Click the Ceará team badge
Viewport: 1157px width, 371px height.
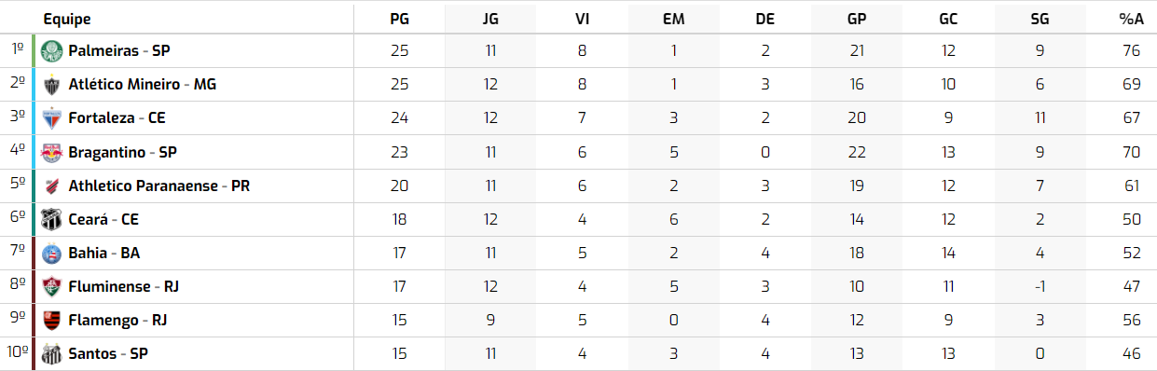pyautogui.click(x=51, y=219)
